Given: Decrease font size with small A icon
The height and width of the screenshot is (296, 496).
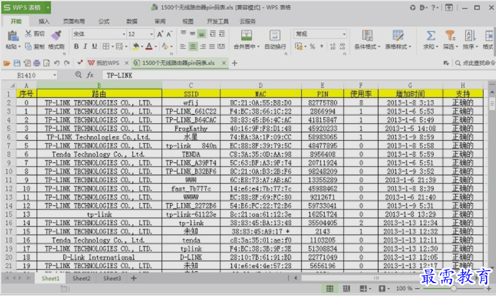Looking at the screenshot, I should [x=169, y=34].
